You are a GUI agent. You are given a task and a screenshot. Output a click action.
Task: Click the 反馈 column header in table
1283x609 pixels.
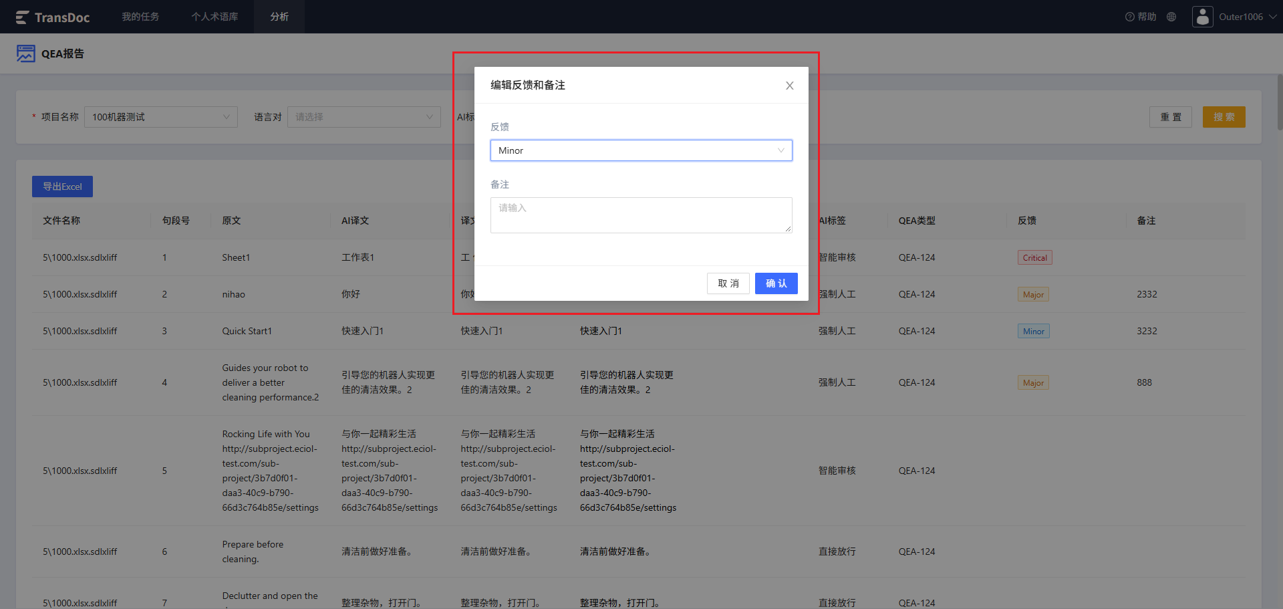pyautogui.click(x=1027, y=221)
